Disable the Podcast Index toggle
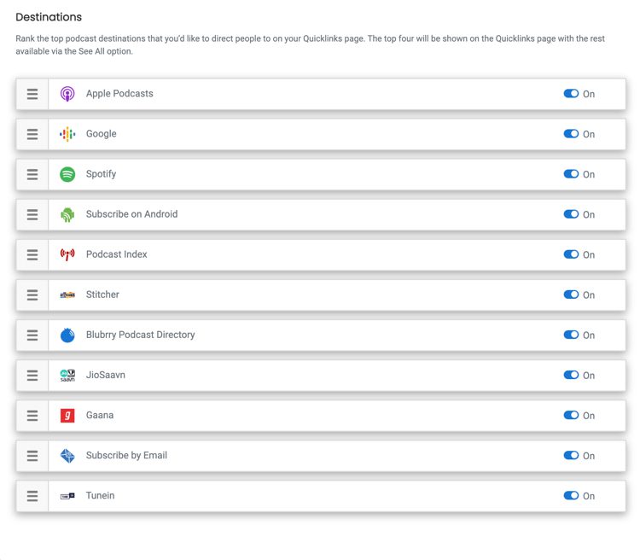Screen dimensions: 640x560 coord(571,254)
